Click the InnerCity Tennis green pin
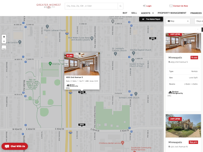 tap(50, 64)
